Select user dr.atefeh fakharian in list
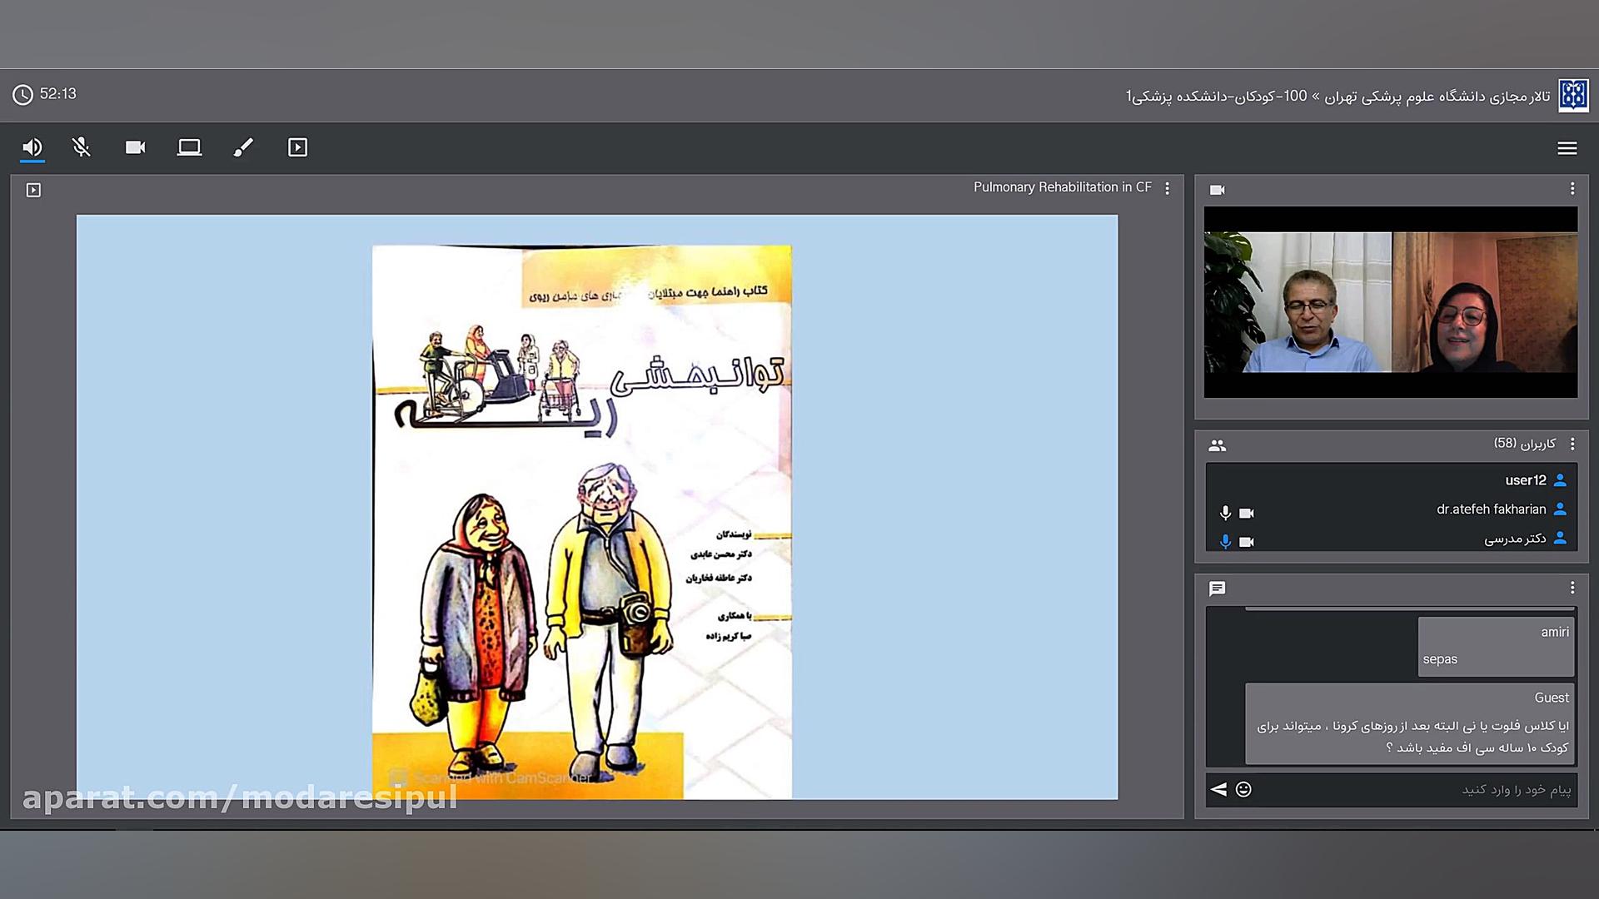 [1491, 509]
